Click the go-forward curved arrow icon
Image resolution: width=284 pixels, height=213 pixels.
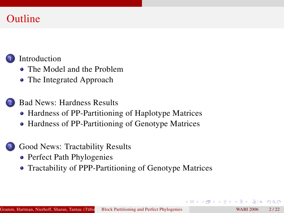(x=279, y=202)
